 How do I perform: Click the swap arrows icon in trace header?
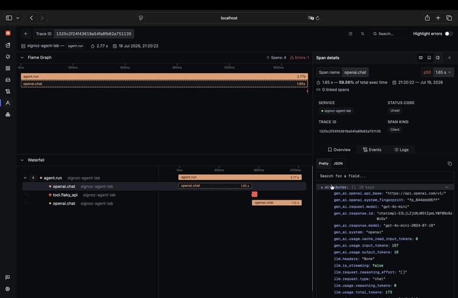point(362,34)
